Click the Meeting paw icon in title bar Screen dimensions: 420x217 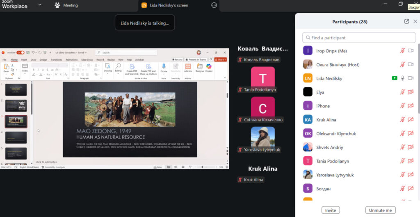click(x=58, y=5)
